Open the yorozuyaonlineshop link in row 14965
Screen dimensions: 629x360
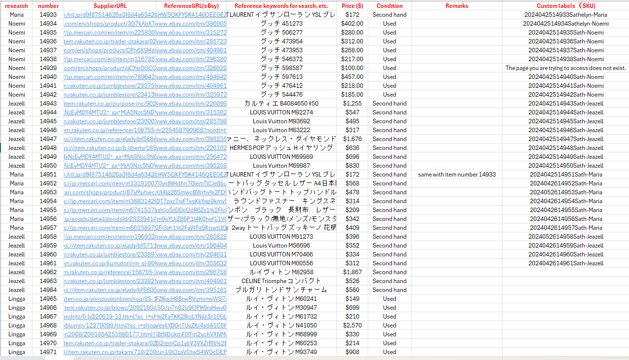coord(110,299)
